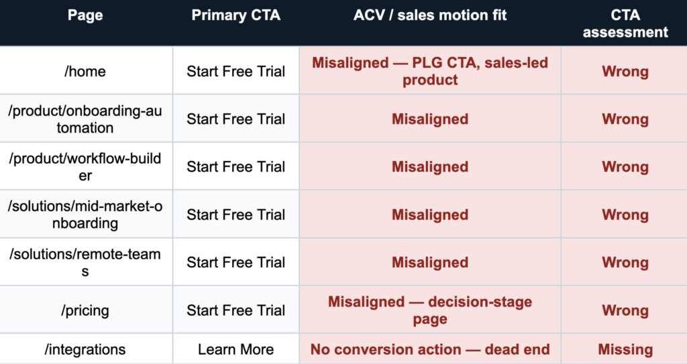Click "Wrong" in the /home row
Viewport: 687px width, 364px height.
625,71
